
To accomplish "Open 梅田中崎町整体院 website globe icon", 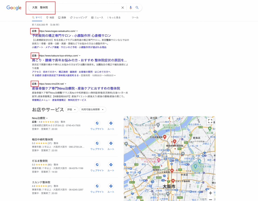I will pos(97,143).
